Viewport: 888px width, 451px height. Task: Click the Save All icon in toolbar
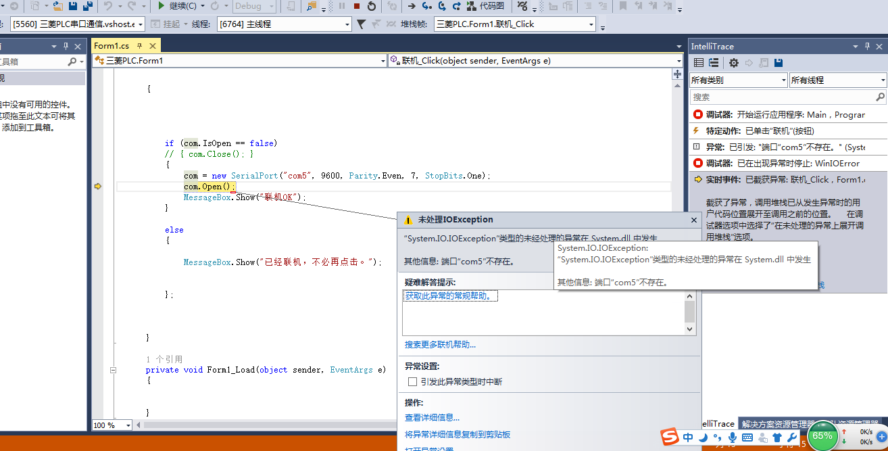click(x=88, y=6)
